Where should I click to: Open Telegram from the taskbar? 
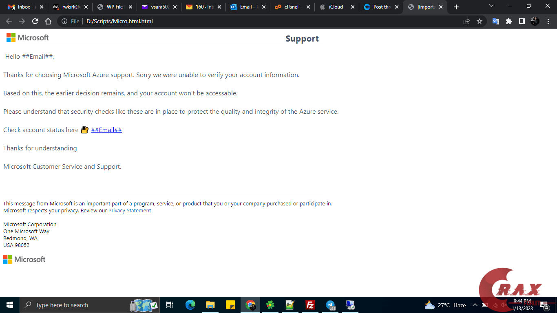click(x=330, y=305)
